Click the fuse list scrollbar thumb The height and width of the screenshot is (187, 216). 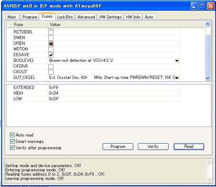[x=207, y=55]
